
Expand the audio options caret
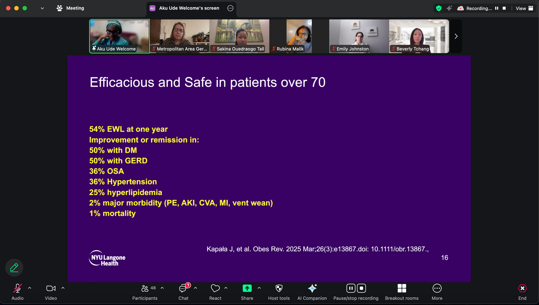click(29, 288)
